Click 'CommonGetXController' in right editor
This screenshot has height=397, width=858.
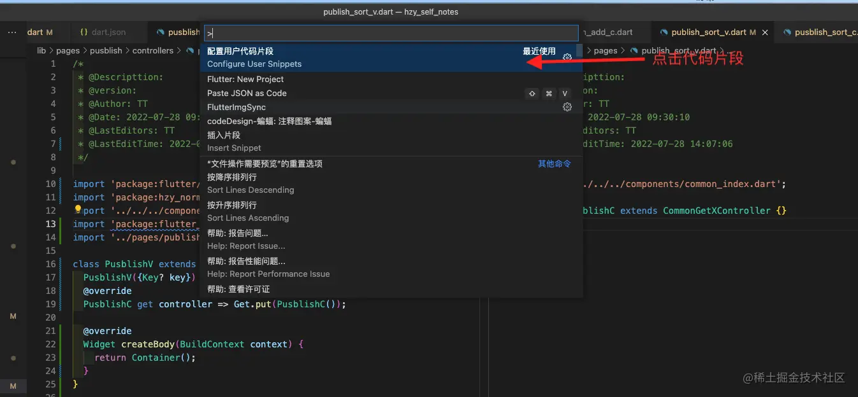click(716, 211)
